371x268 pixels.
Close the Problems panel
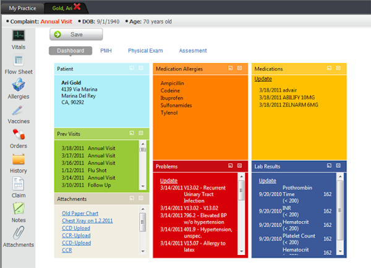(239, 165)
